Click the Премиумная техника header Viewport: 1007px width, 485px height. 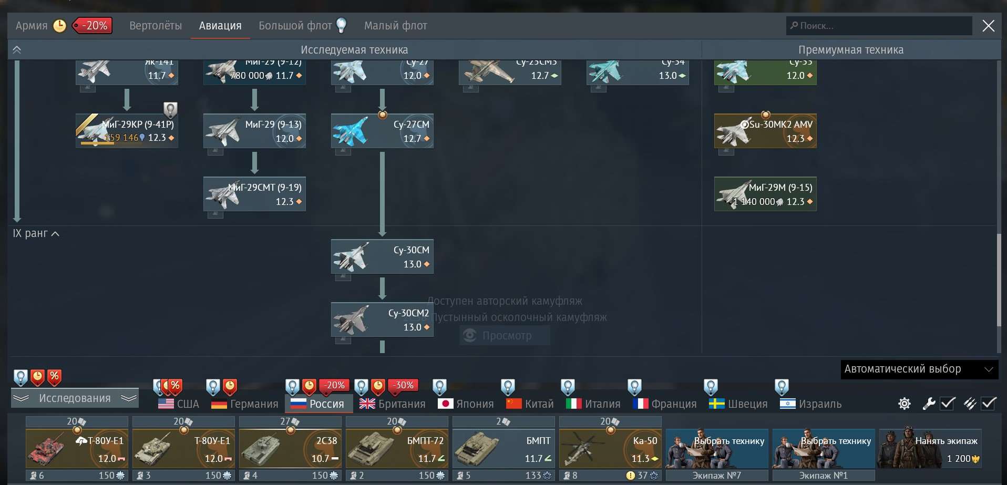(x=851, y=50)
